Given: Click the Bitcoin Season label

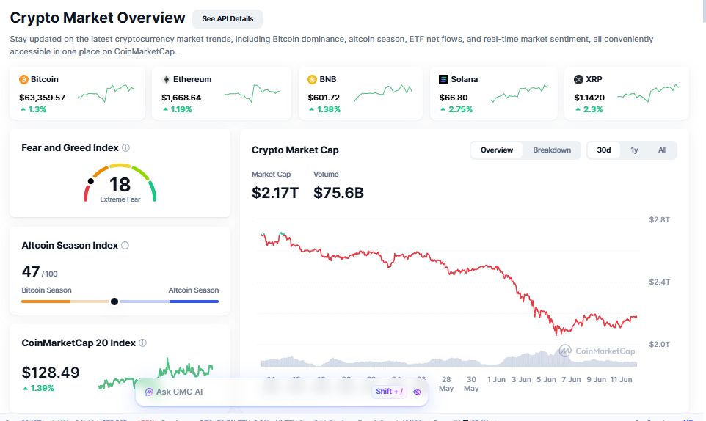Looking at the screenshot, I should [46, 290].
